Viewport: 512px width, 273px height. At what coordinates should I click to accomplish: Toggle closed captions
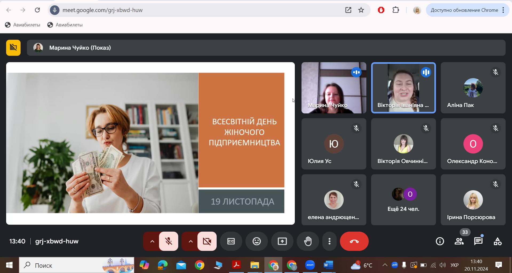231,241
